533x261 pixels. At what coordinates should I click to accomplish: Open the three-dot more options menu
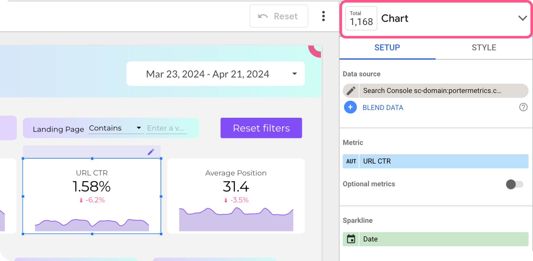coord(324,16)
